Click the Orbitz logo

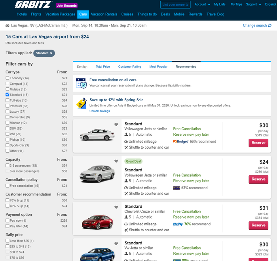click(x=33, y=5)
